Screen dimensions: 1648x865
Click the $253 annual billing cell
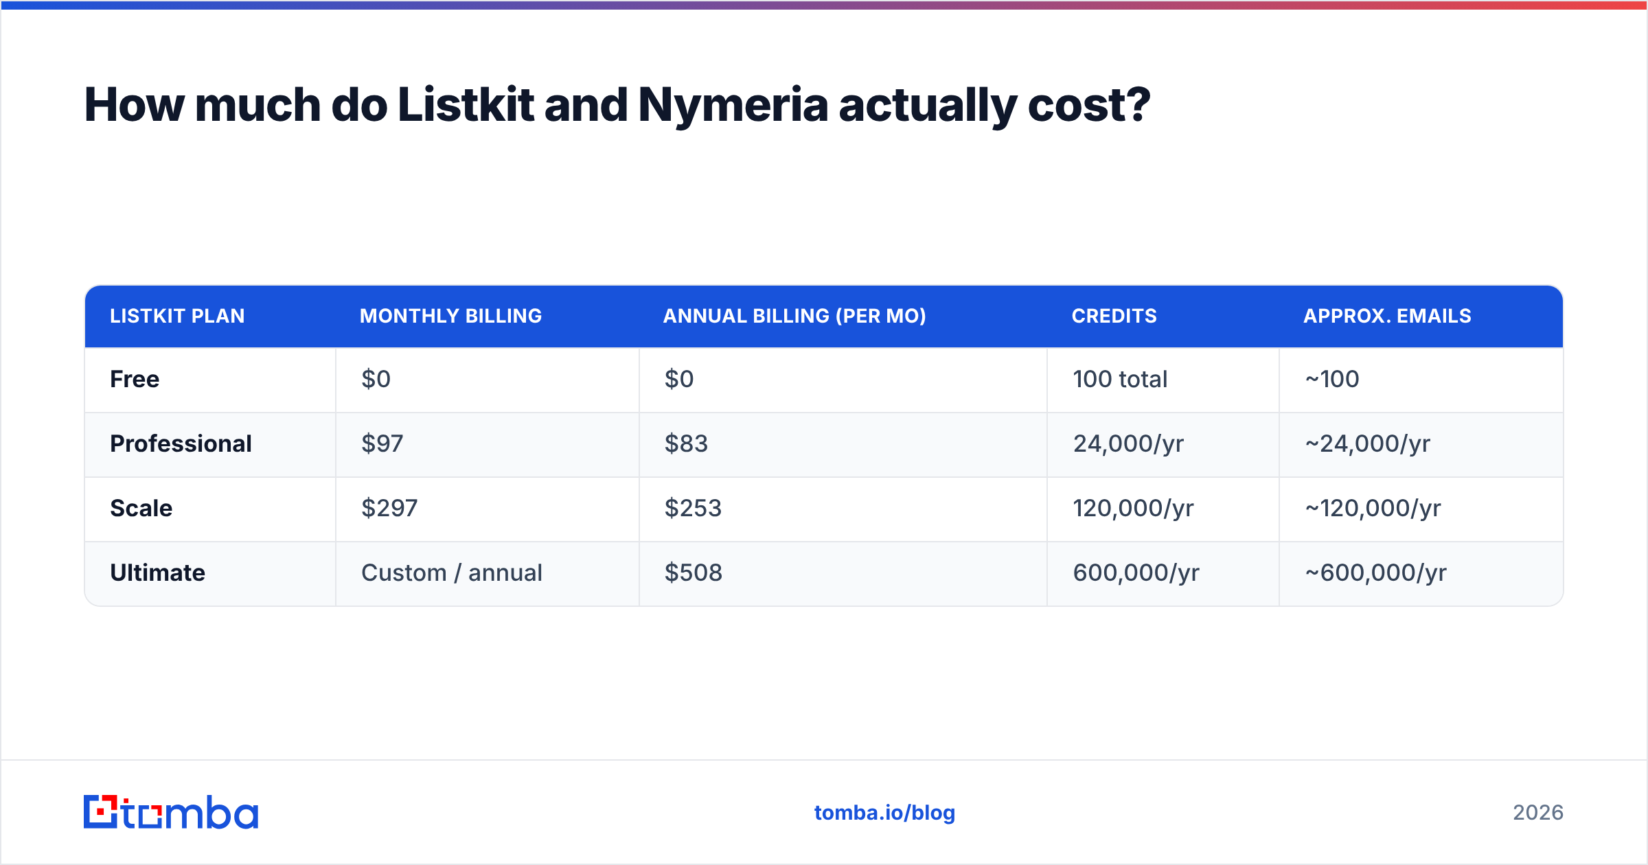coord(843,509)
